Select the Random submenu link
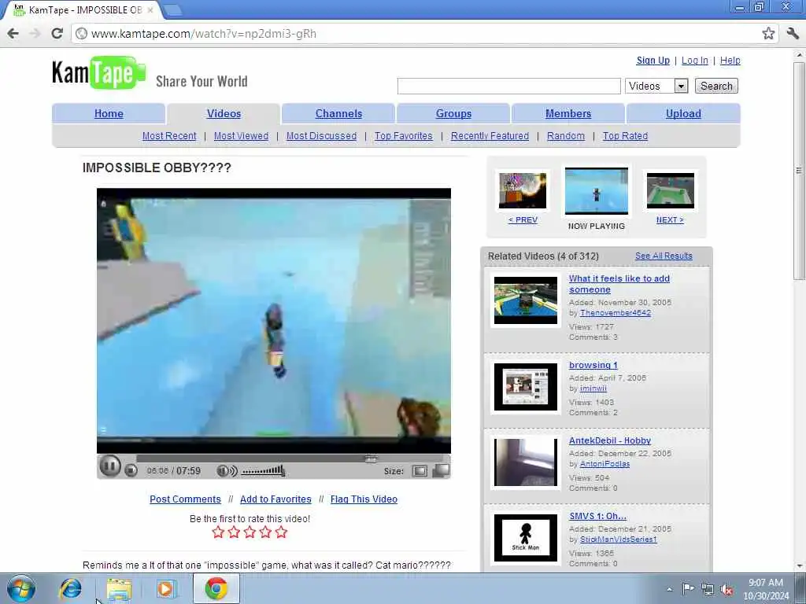The image size is (806, 604). 566,135
